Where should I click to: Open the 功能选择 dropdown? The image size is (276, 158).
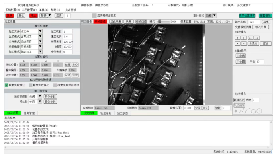click(40, 47)
